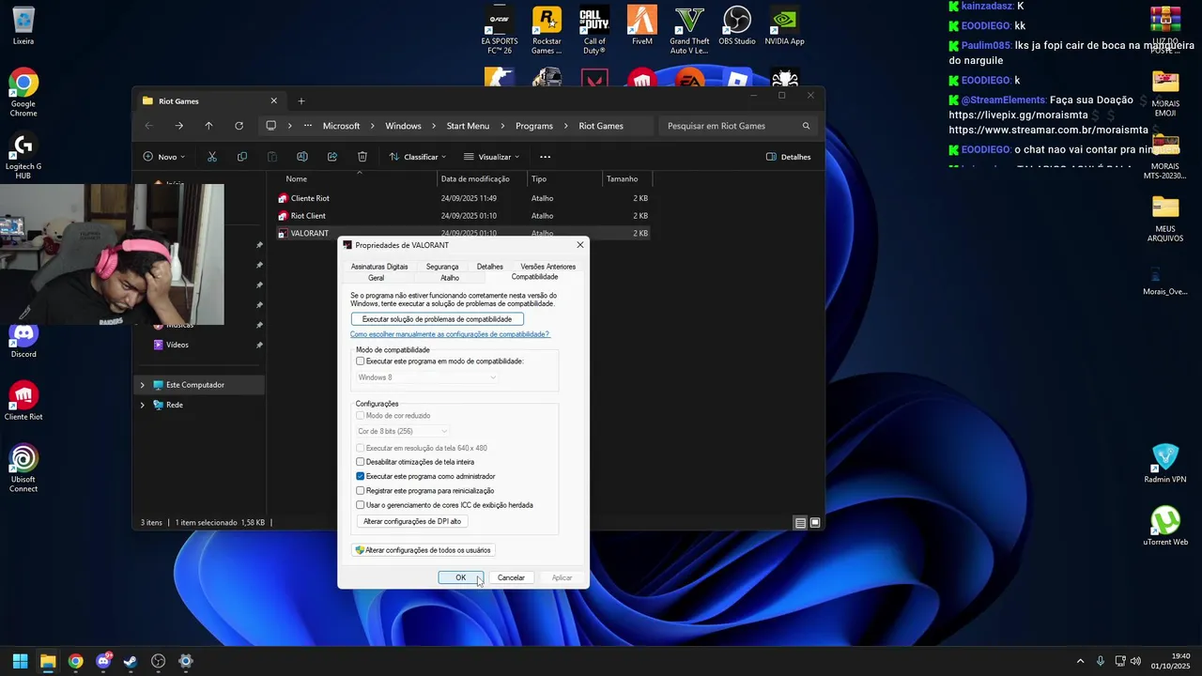
Task: Expand the Rede tree node
Action: [x=143, y=405]
